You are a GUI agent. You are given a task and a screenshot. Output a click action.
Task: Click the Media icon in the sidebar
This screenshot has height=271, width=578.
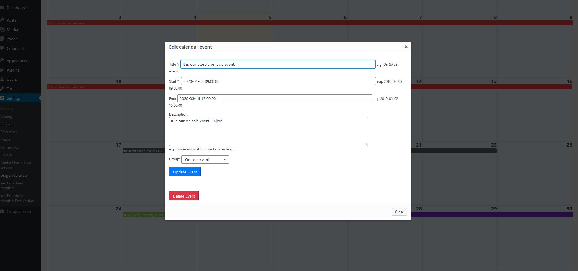pyautogui.click(x=2, y=29)
